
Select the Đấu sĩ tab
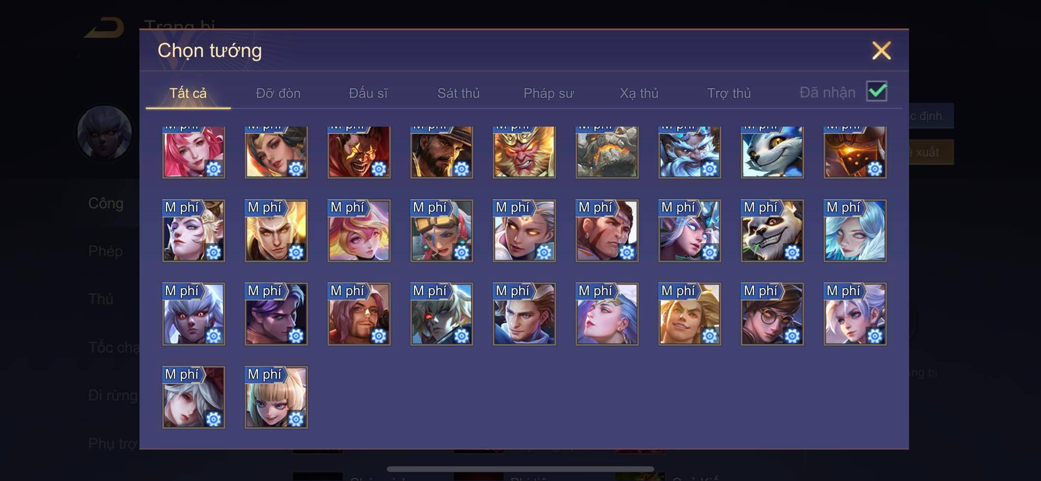(x=368, y=93)
